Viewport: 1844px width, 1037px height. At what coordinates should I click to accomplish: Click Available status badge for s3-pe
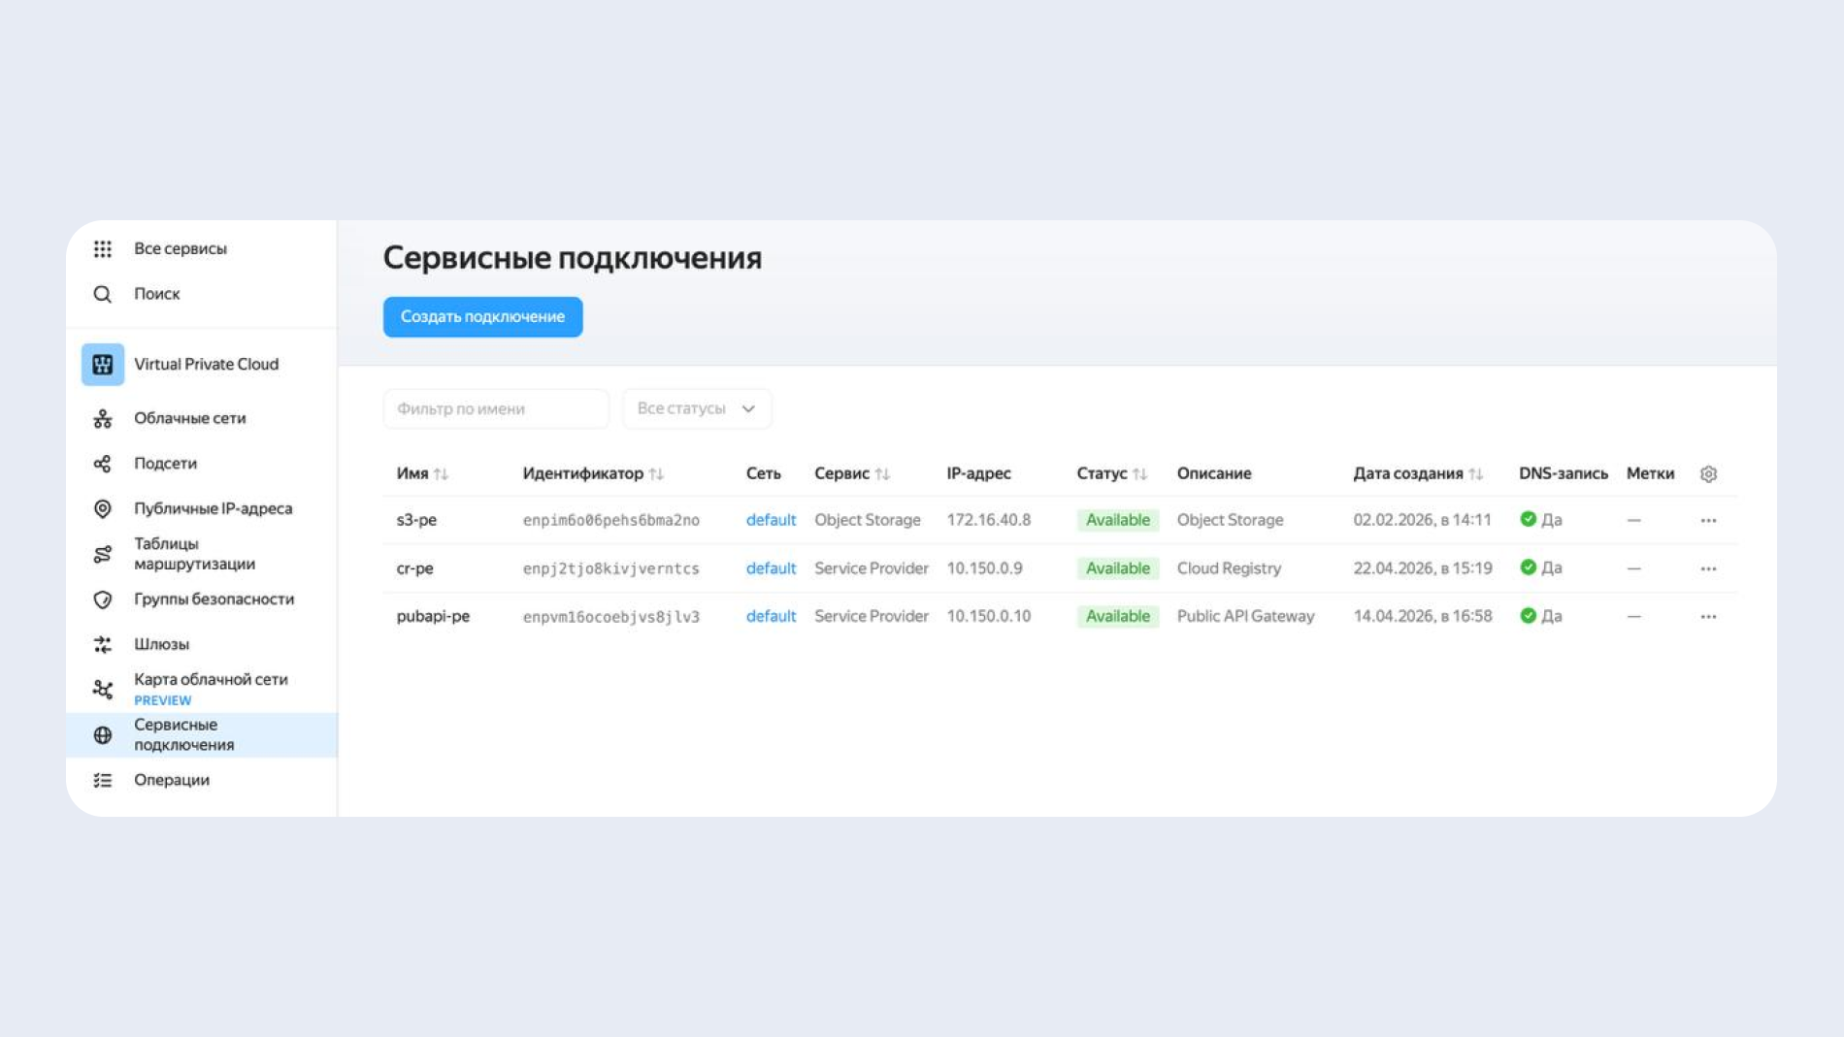pyautogui.click(x=1118, y=521)
